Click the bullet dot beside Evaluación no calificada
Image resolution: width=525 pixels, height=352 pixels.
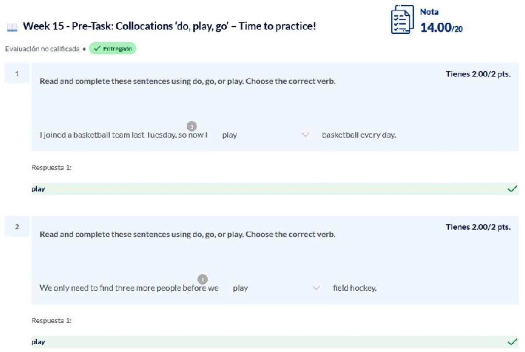click(85, 49)
